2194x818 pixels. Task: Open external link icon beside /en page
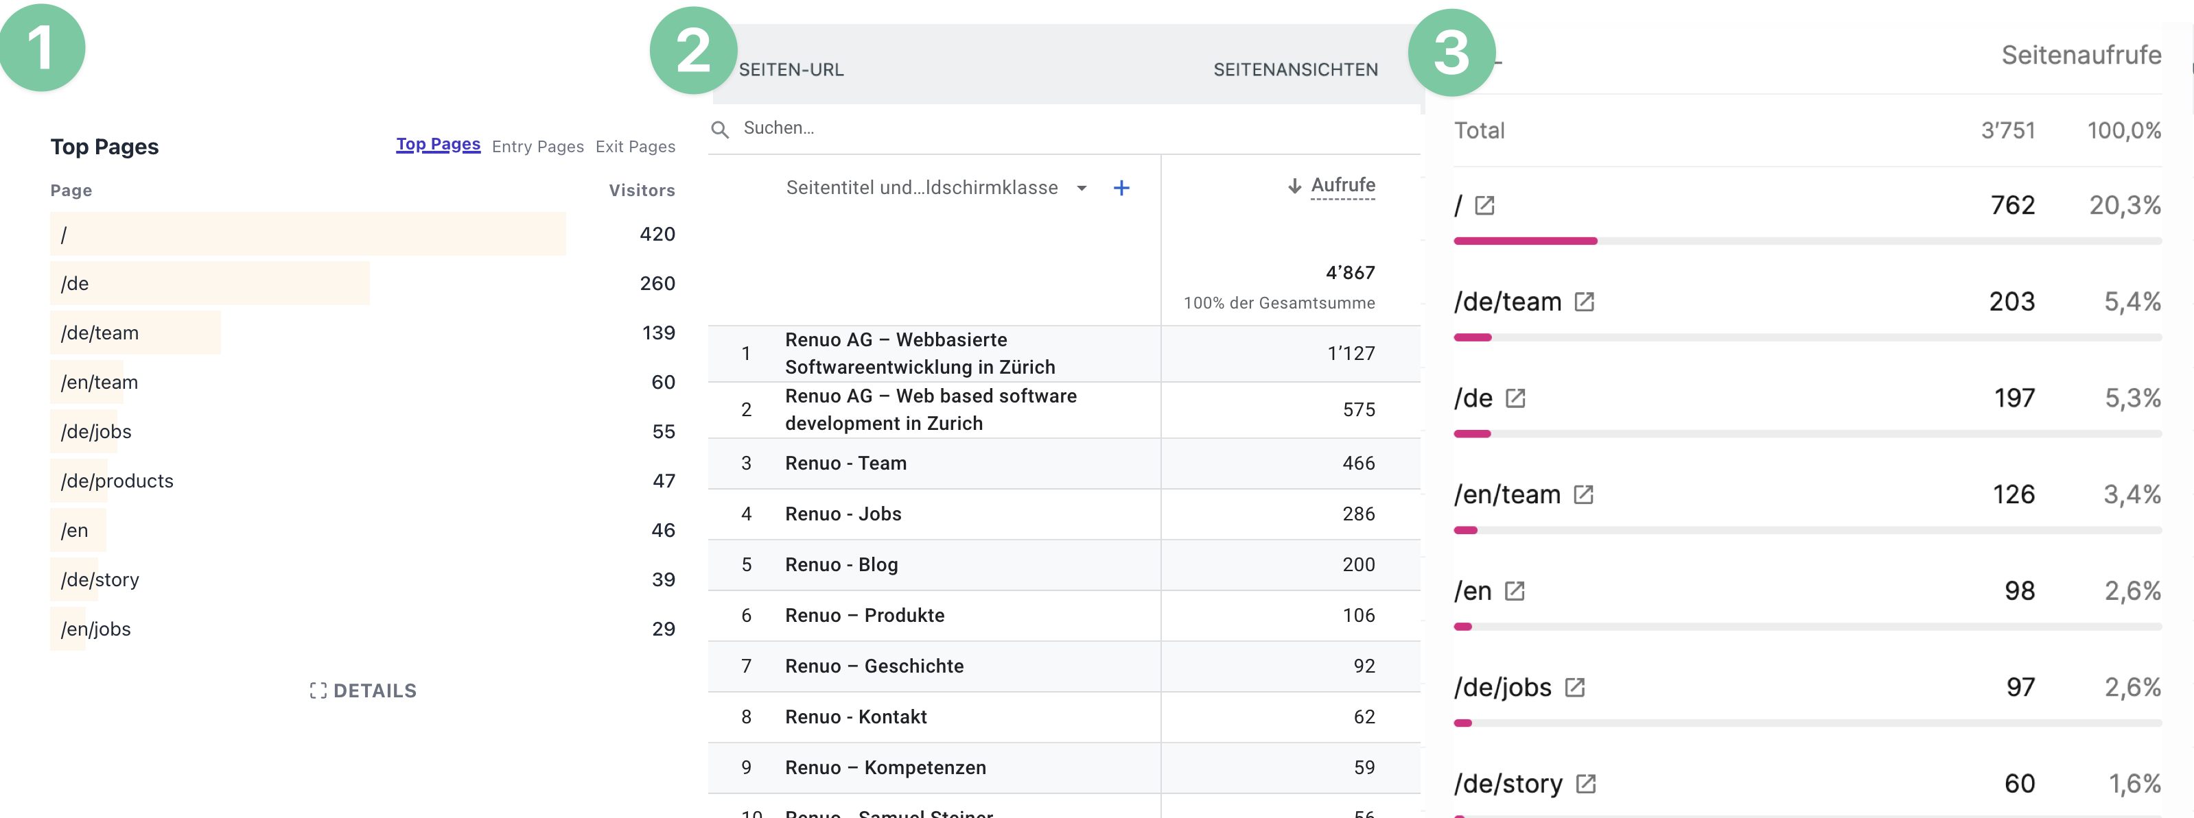(x=1515, y=592)
